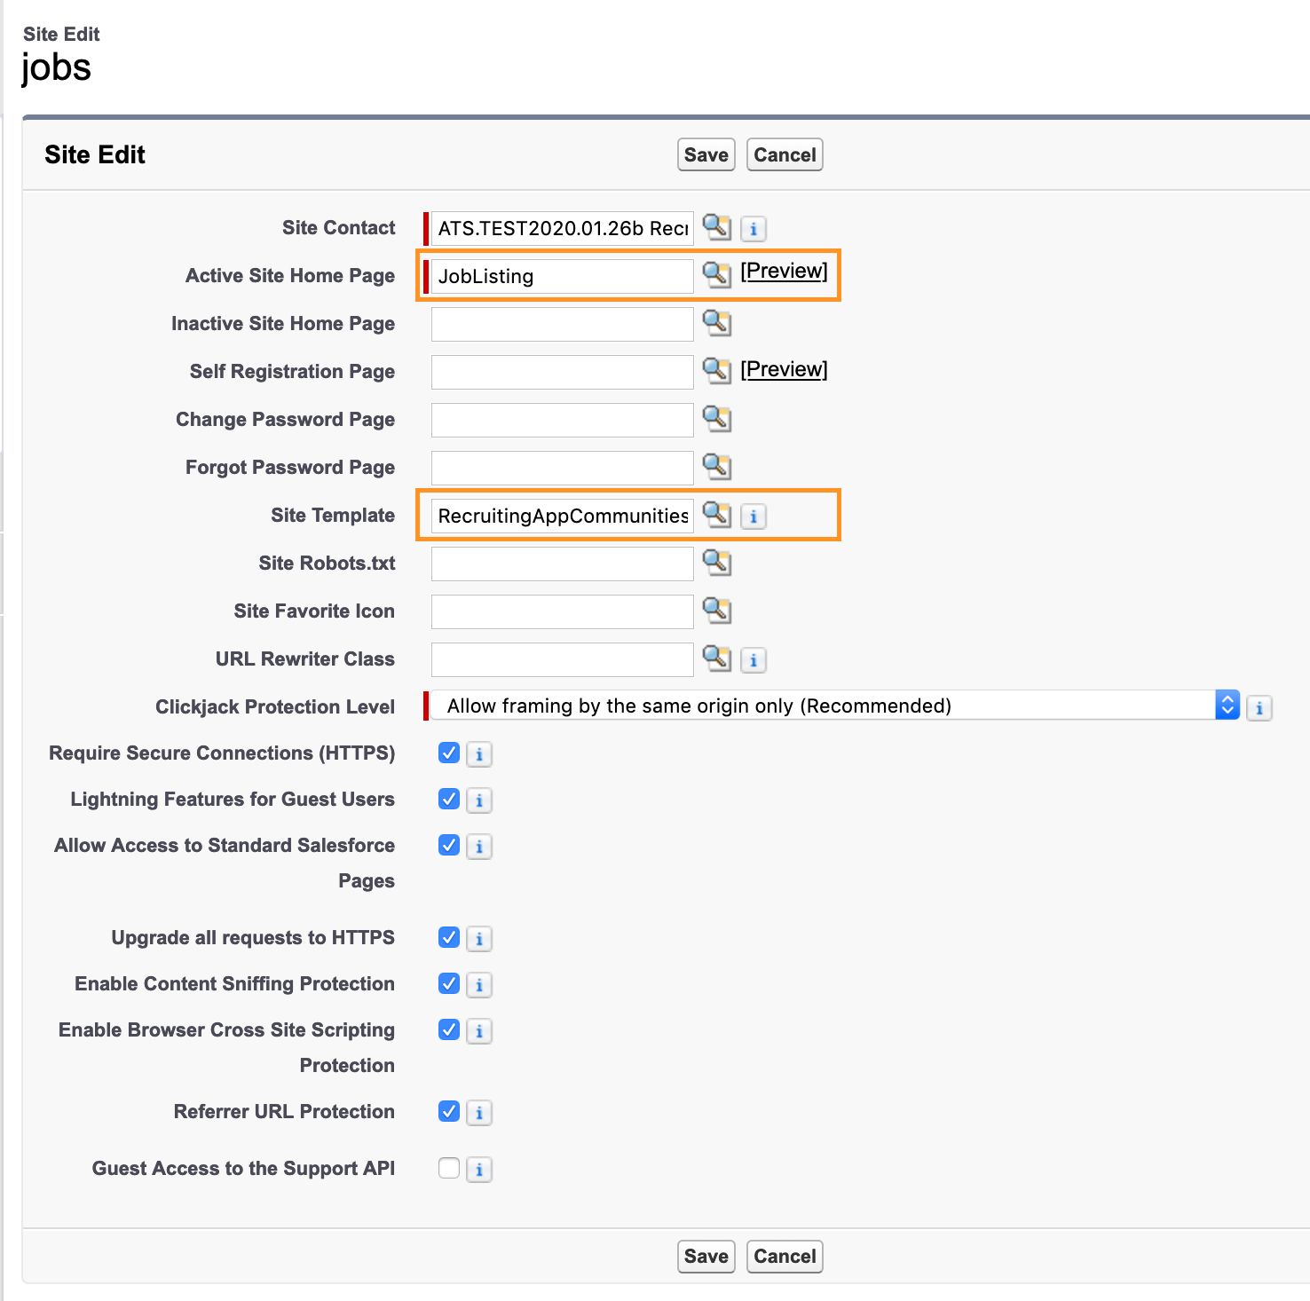The width and height of the screenshot is (1310, 1301).
Task: Show info help for Referrer URL Protection
Action: pyautogui.click(x=479, y=1113)
